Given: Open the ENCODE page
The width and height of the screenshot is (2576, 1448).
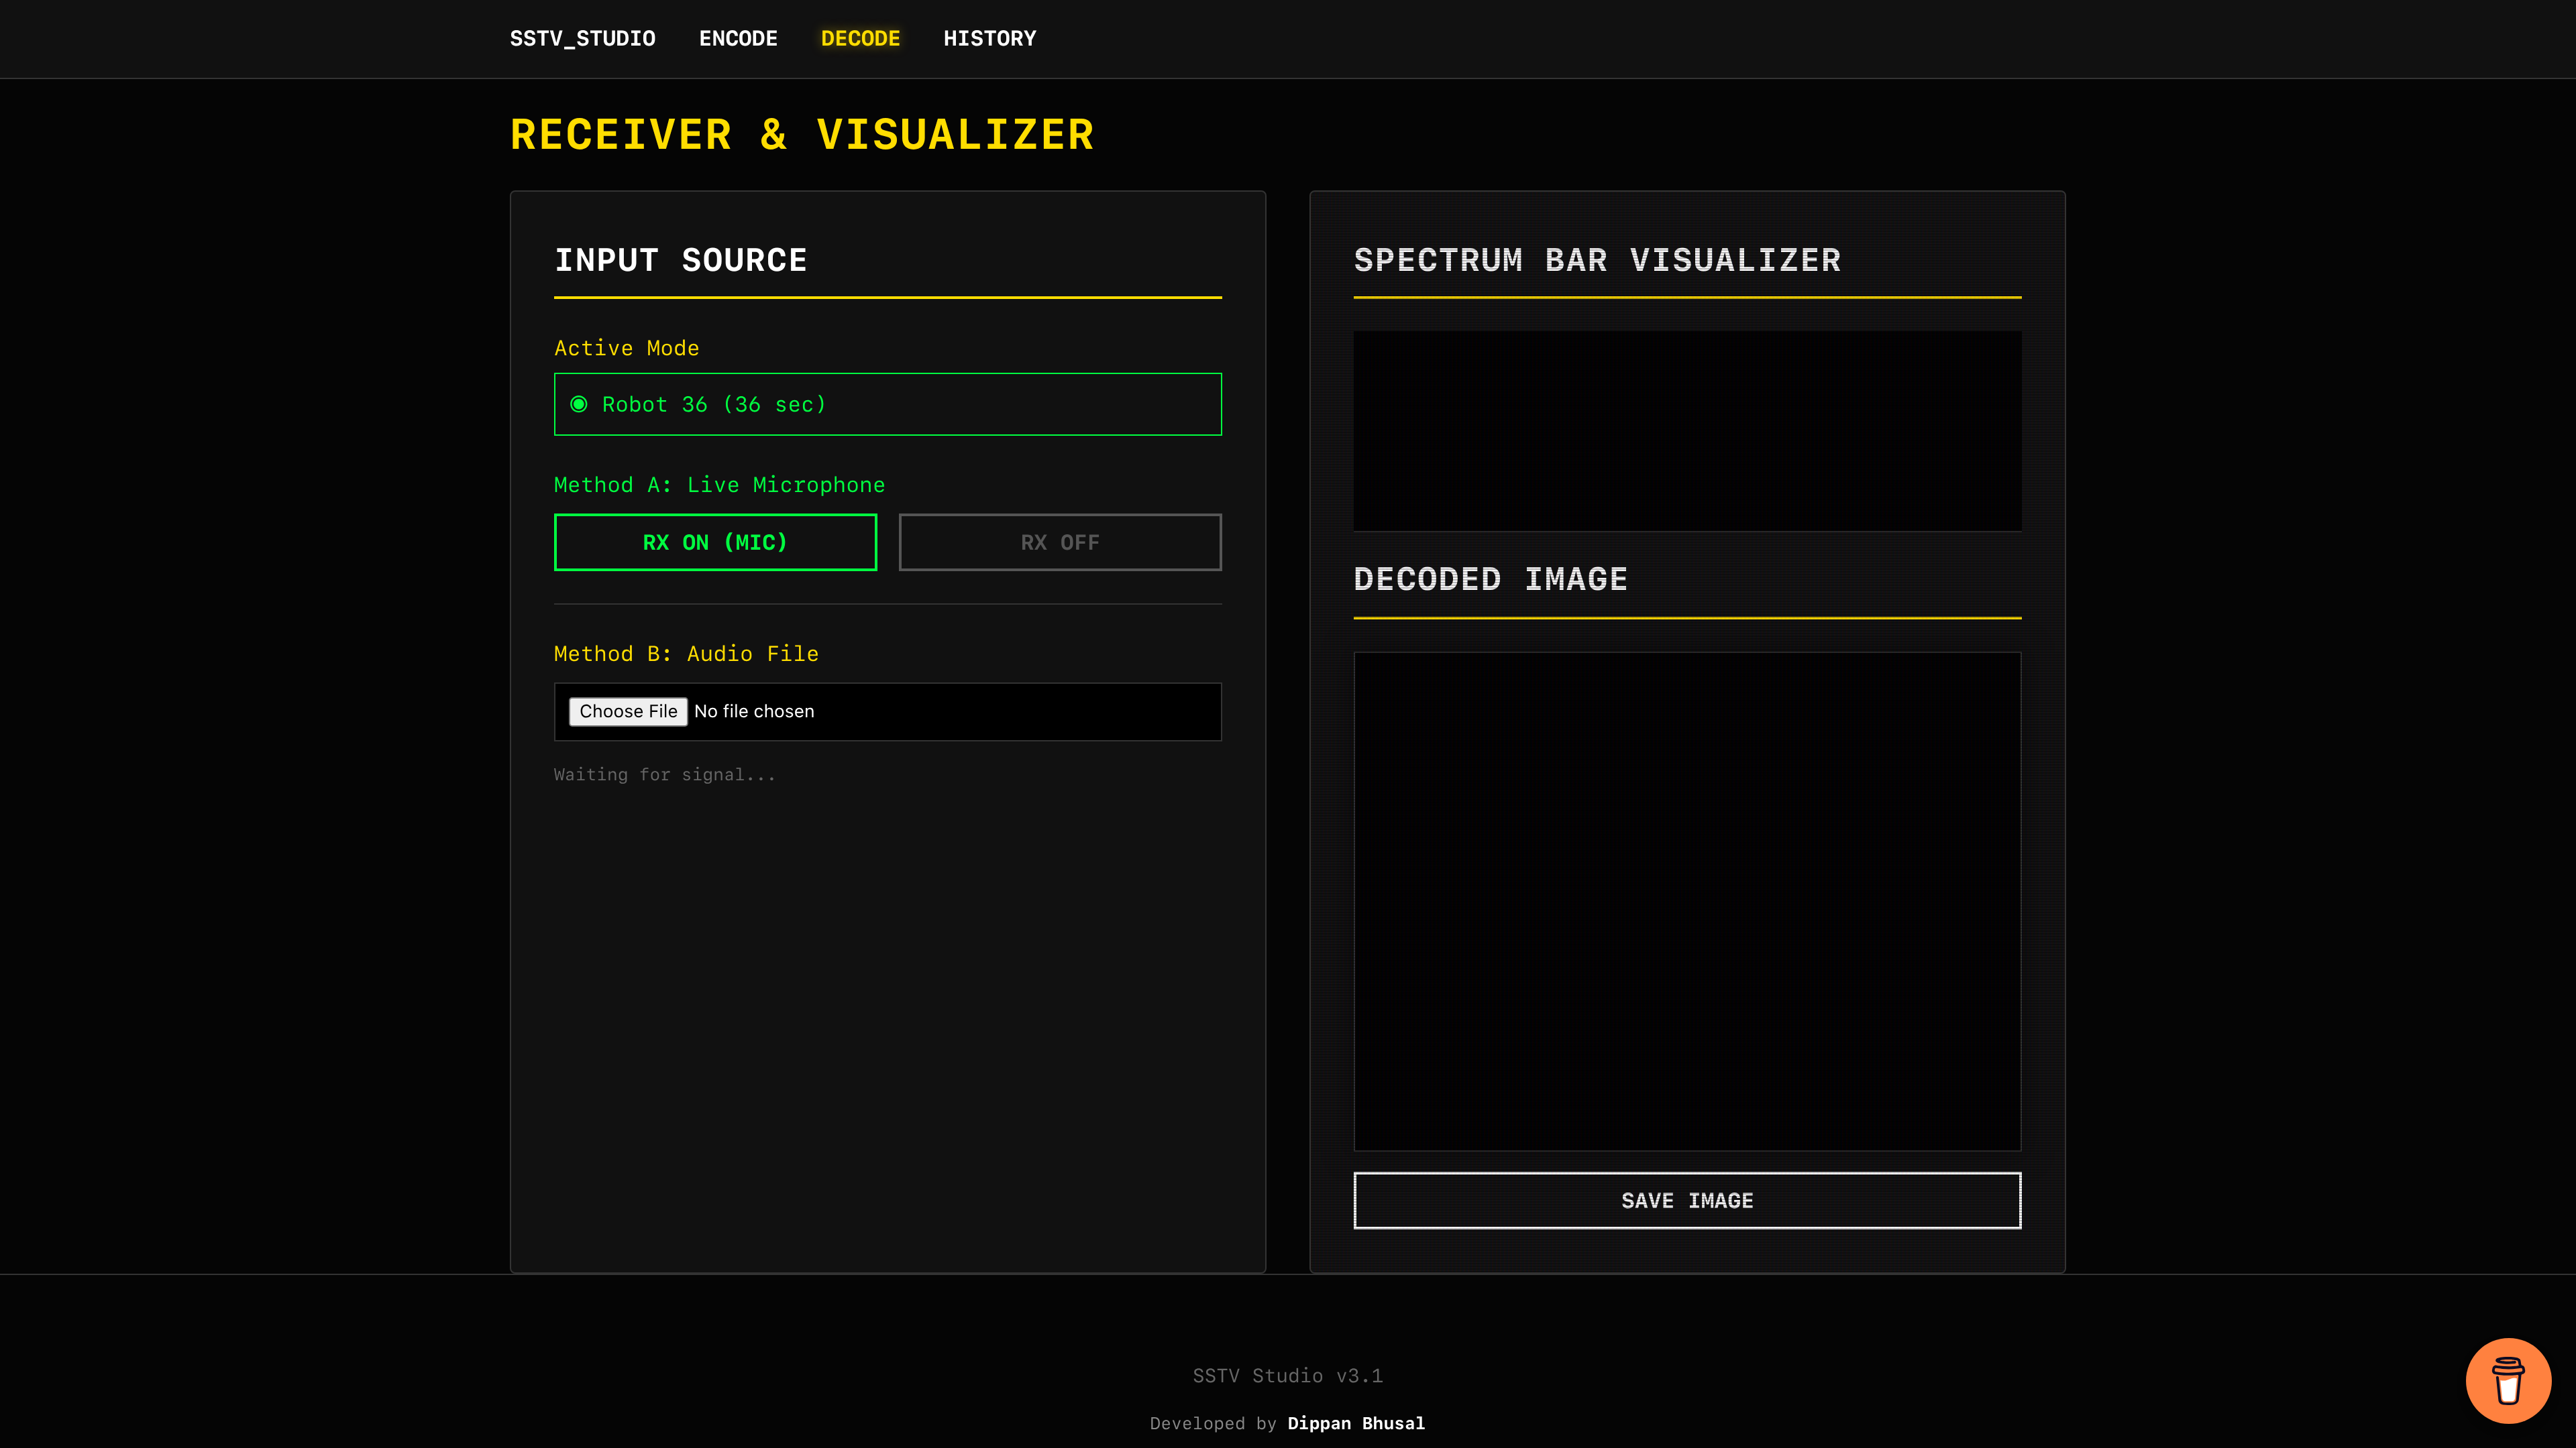Looking at the screenshot, I should click(x=738, y=39).
